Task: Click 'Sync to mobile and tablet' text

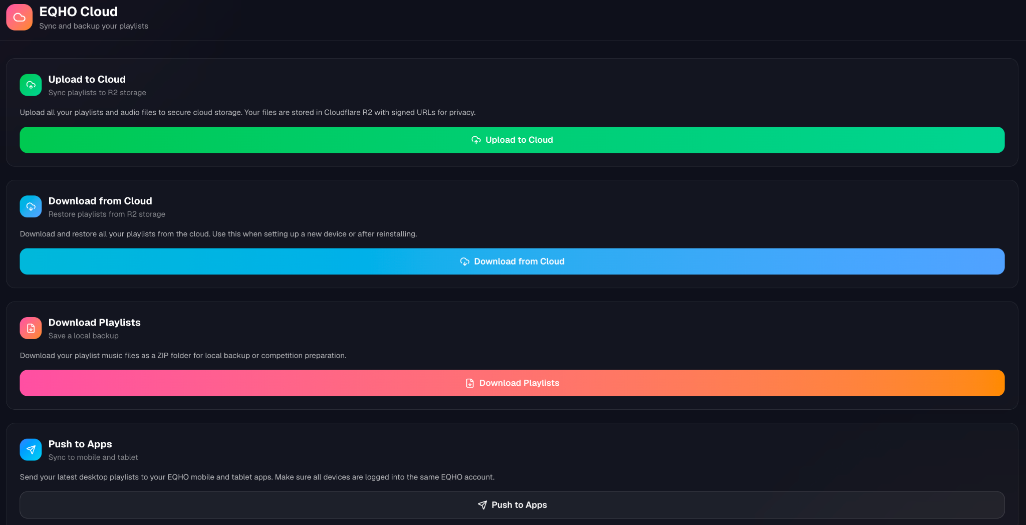Action: (x=93, y=457)
